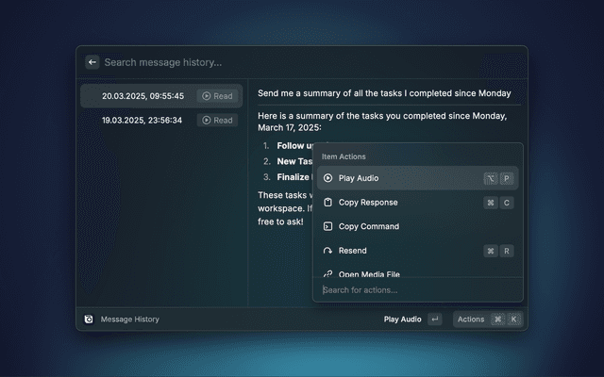This screenshot has width=604, height=377.
Task: Click the Resend arrow icon
Action: (x=327, y=251)
